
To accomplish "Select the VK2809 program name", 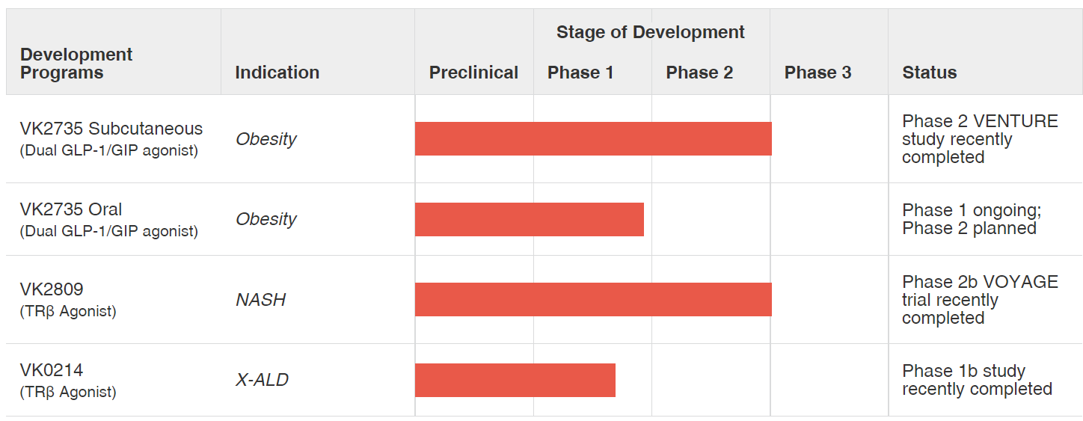I will pyautogui.click(x=52, y=289).
